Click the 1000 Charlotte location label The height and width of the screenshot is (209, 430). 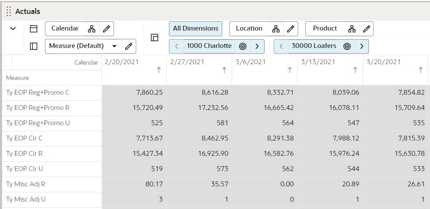[209, 46]
